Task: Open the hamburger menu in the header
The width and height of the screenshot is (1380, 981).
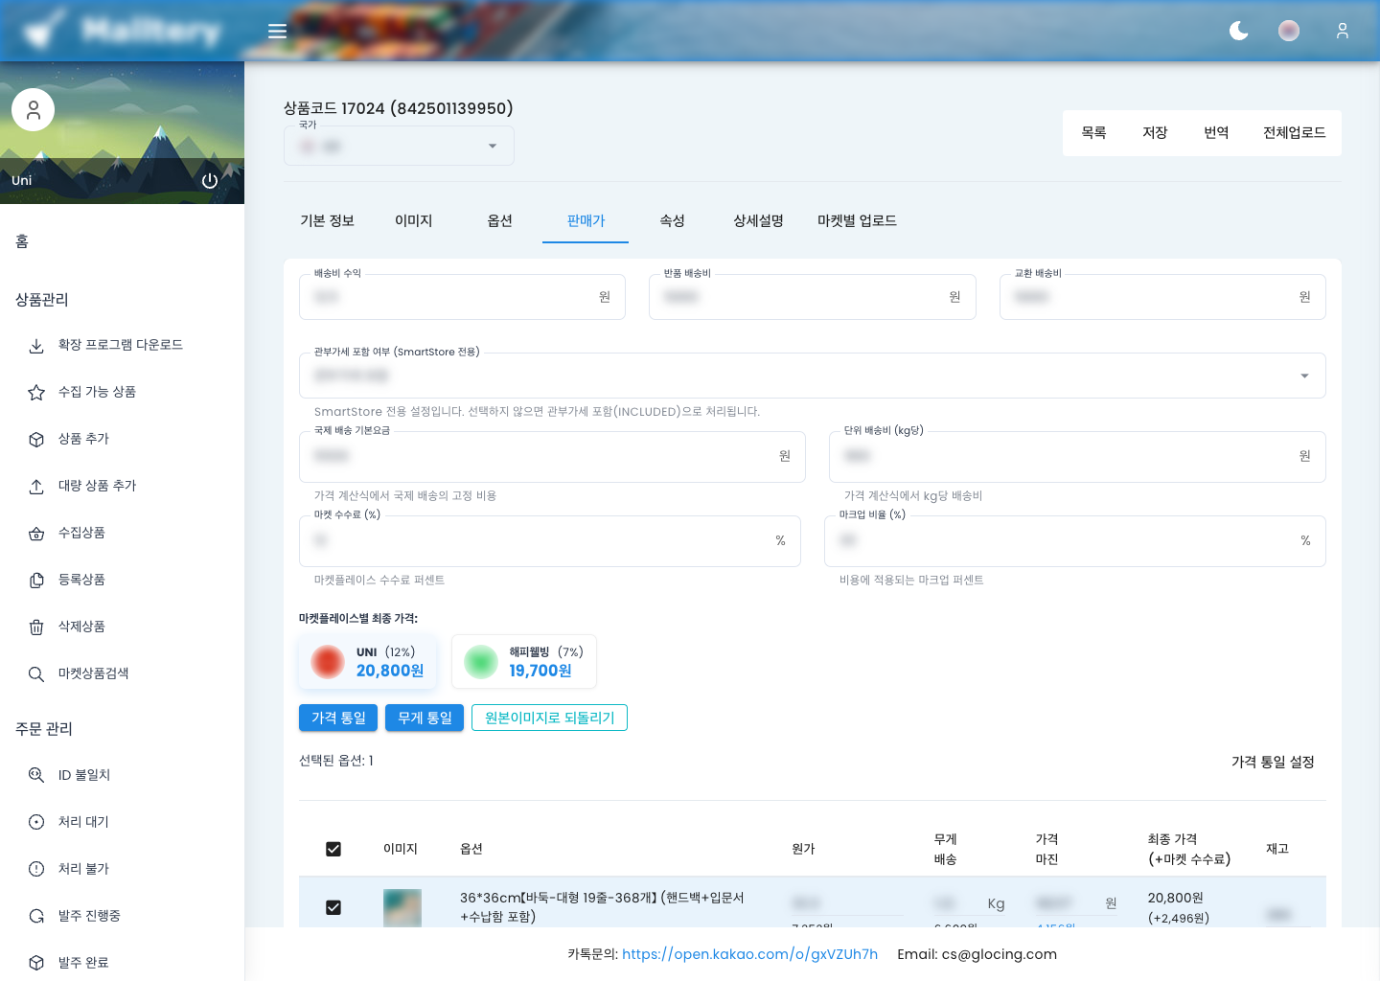Action: [277, 31]
